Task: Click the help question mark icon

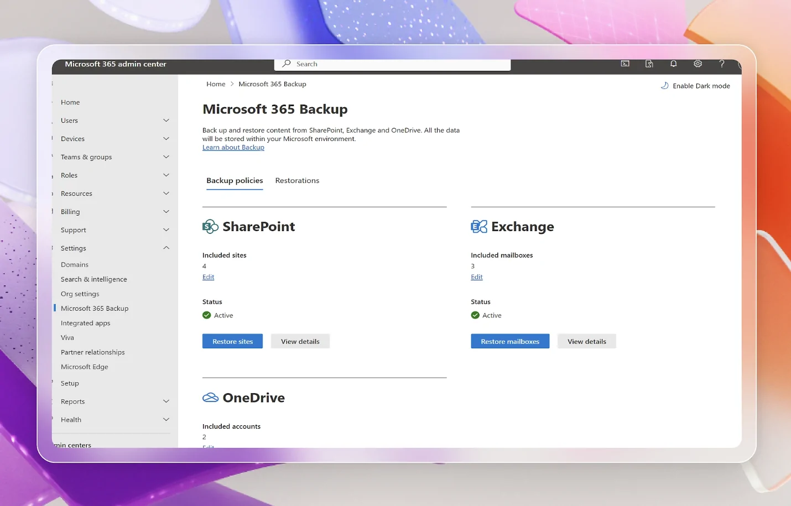Action: (x=721, y=64)
